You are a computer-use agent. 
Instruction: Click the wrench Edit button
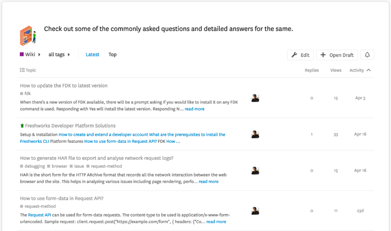coord(300,55)
